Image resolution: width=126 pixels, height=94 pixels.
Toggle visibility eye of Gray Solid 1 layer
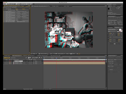pyautogui.click(x=4, y=61)
